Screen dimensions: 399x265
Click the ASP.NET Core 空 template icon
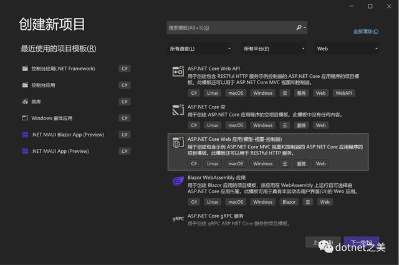point(178,110)
